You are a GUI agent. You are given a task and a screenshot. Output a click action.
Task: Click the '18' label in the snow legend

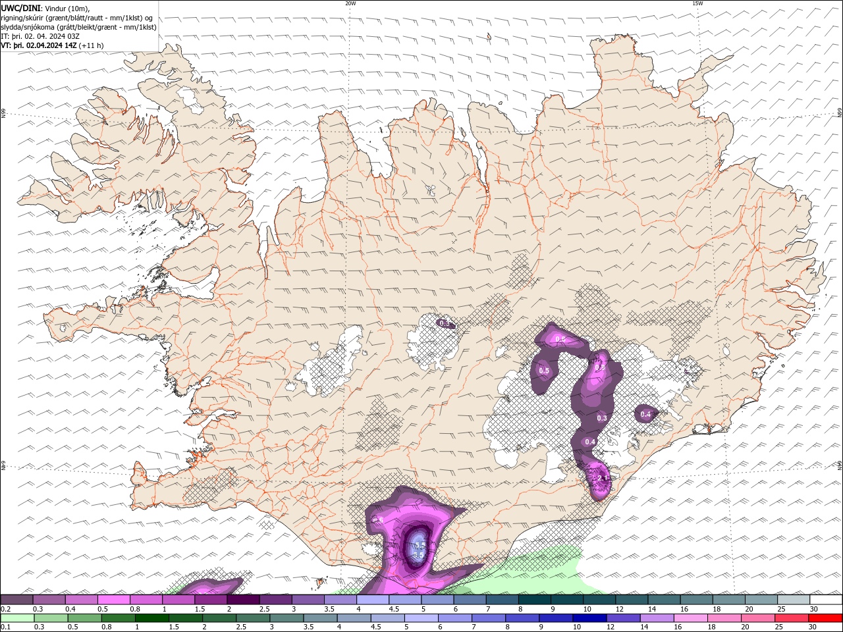[x=716, y=609]
